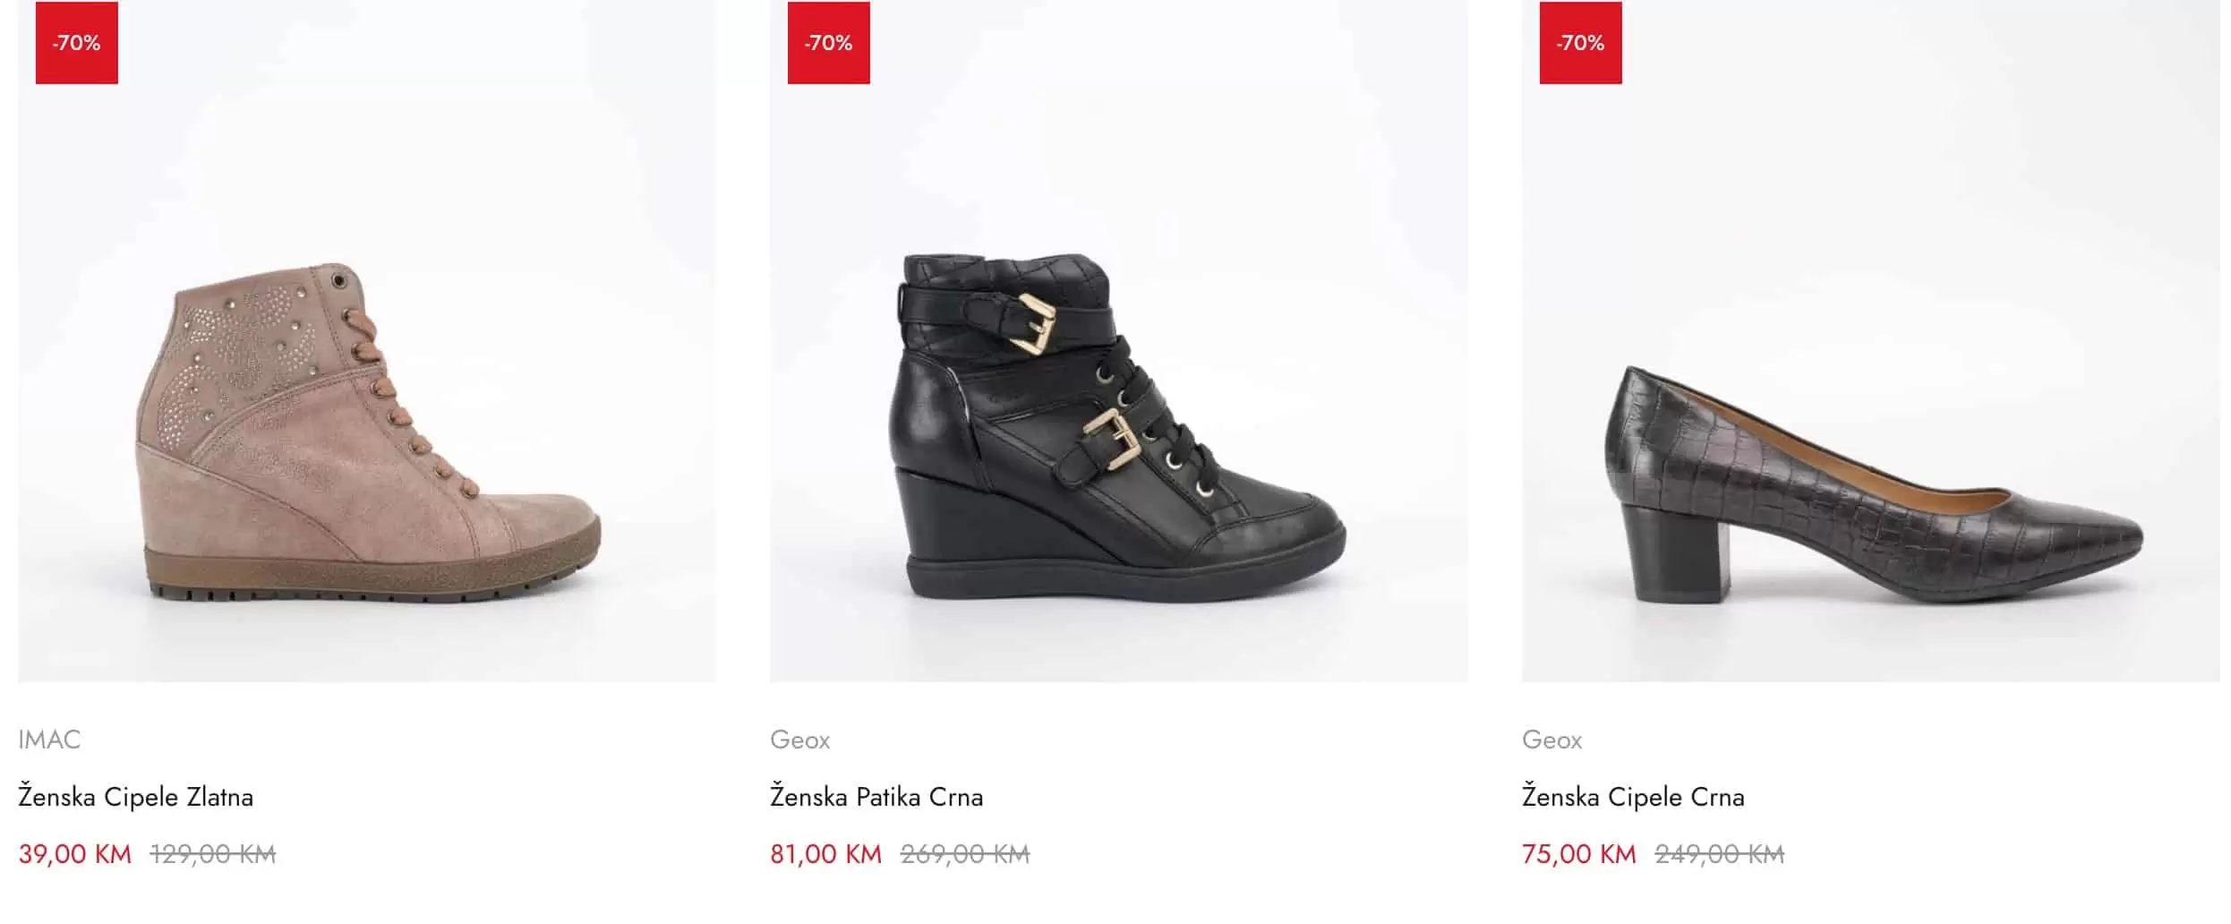Open the Ženska Patika Crna product title

coord(876,797)
